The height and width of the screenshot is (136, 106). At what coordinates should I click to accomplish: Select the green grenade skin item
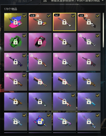tap(16, 42)
